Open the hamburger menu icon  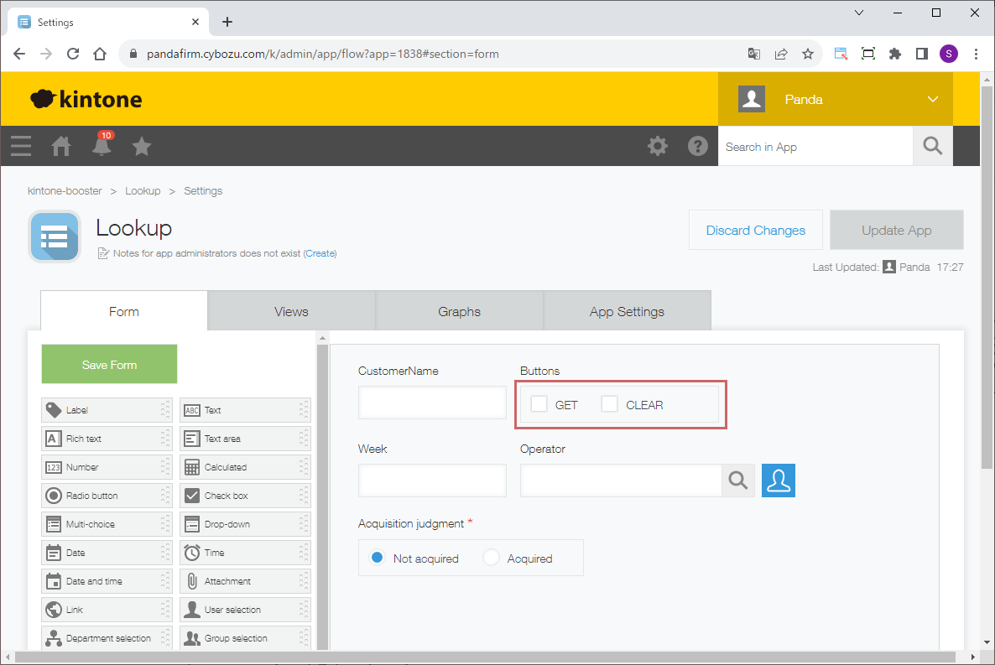click(21, 147)
